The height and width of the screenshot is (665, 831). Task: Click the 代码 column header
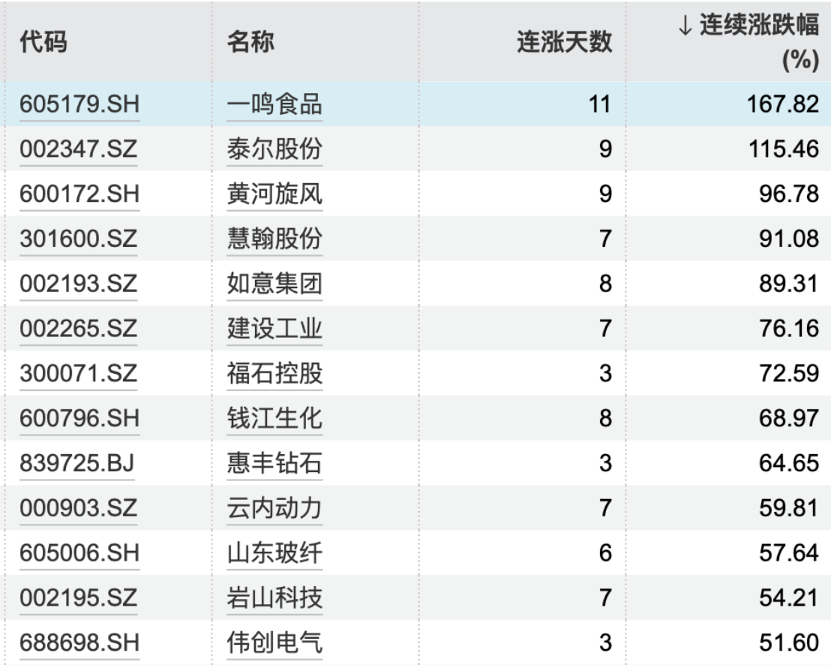tap(43, 42)
